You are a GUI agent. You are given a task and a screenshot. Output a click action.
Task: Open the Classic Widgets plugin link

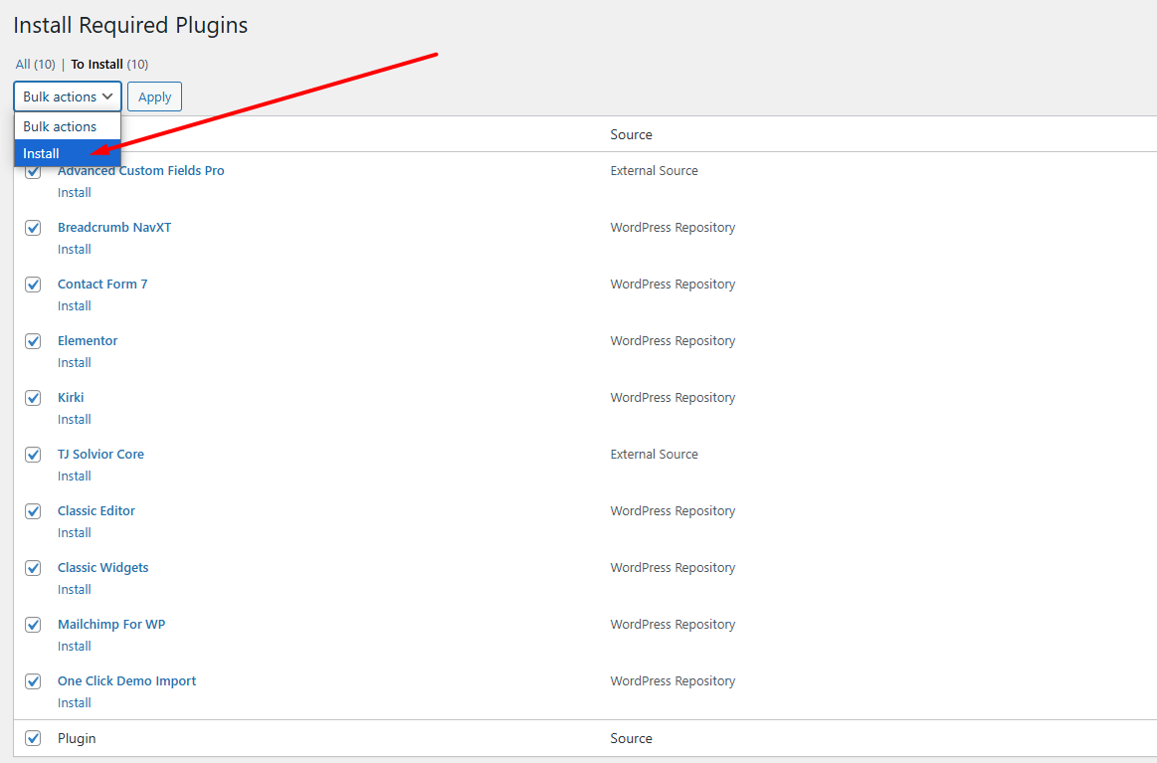point(103,567)
